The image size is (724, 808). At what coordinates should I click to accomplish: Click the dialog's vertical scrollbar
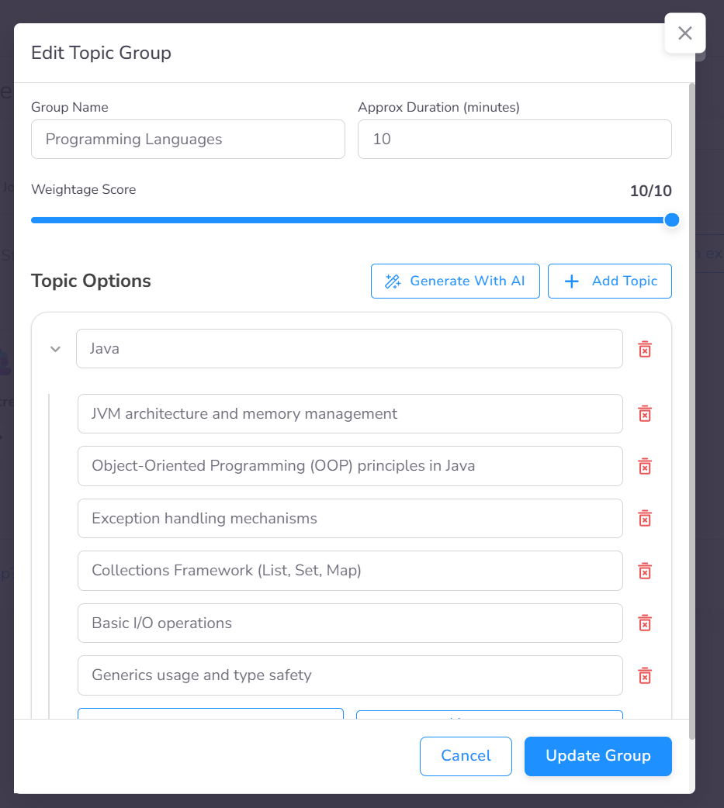[691, 388]
